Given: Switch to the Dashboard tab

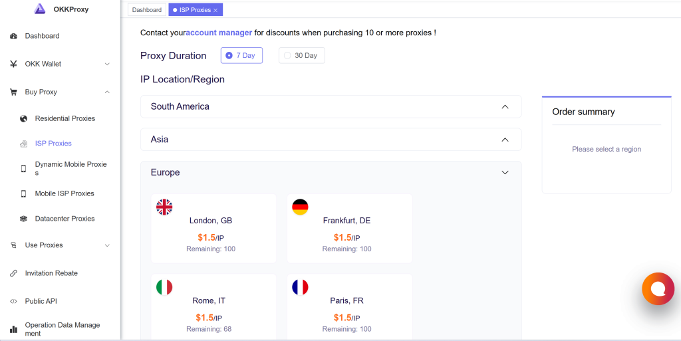Looking at the screenshot, I should click(x=146, y=10).
